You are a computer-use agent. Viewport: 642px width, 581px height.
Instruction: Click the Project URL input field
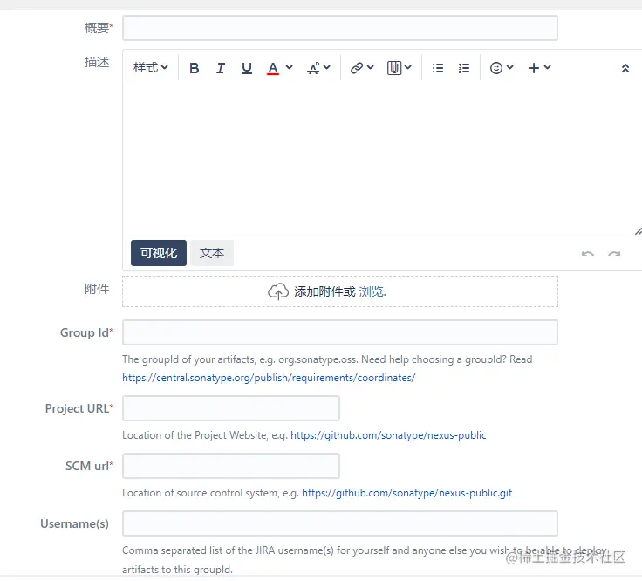(231, 408)
